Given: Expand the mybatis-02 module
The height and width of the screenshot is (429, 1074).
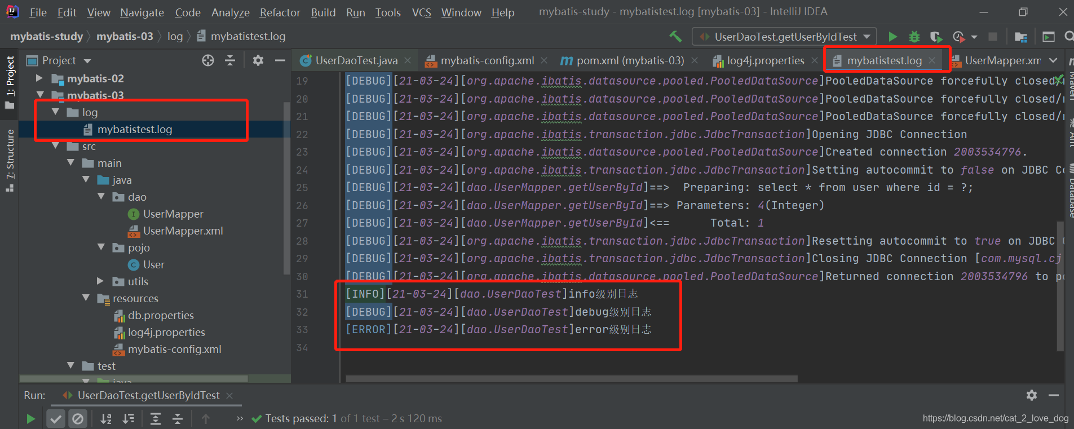Looking at the screenshot, I should [x=39, y=78].
